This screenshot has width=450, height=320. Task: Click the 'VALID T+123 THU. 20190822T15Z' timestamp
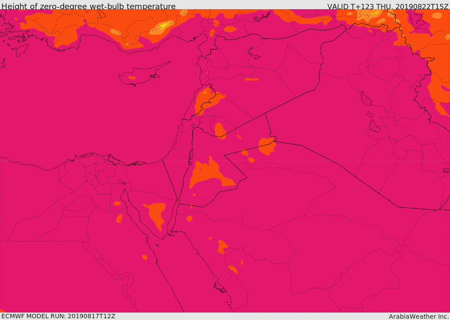388,6
